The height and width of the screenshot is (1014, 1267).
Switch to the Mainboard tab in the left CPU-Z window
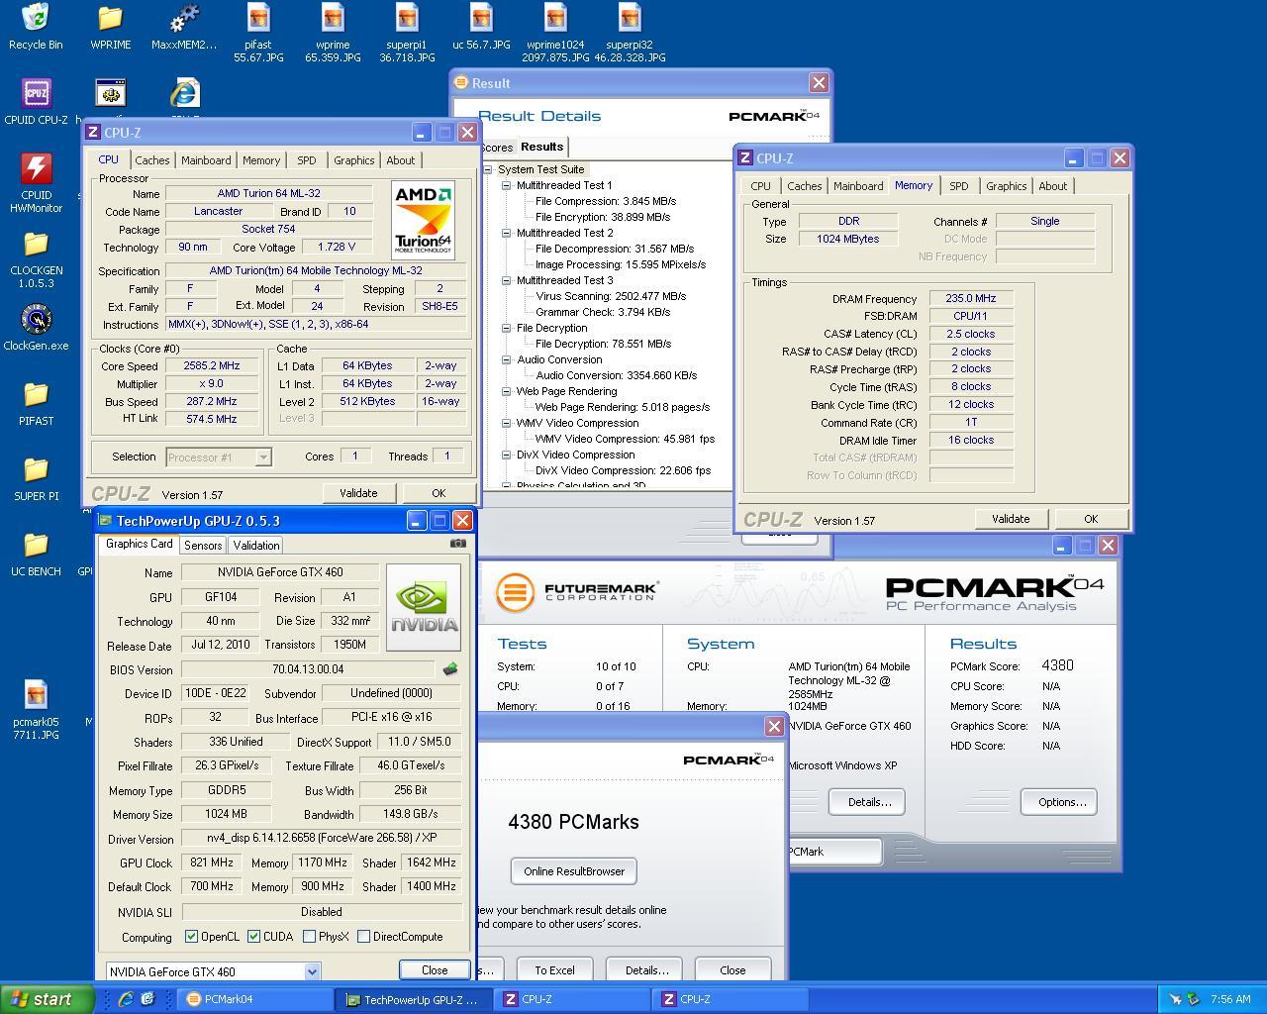click(x=206, y=160)
